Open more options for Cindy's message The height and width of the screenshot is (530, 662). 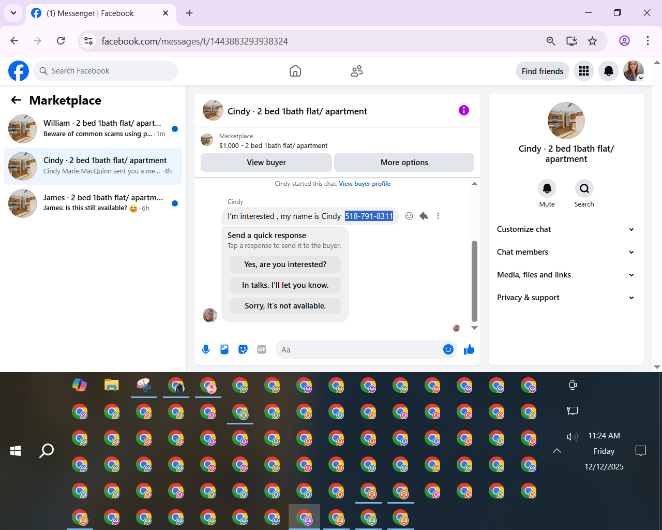(x=438, y=216)
